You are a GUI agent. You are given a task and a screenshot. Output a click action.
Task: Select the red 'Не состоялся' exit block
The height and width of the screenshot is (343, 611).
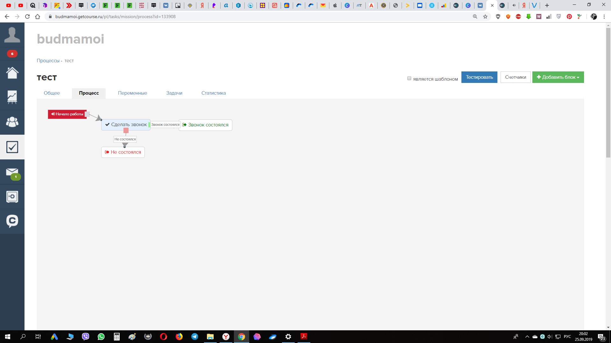coord(123,152)
